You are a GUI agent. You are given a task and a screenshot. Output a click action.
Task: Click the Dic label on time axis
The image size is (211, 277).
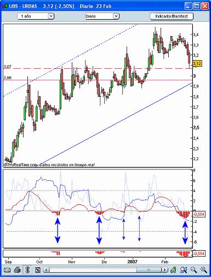[104, 262]
